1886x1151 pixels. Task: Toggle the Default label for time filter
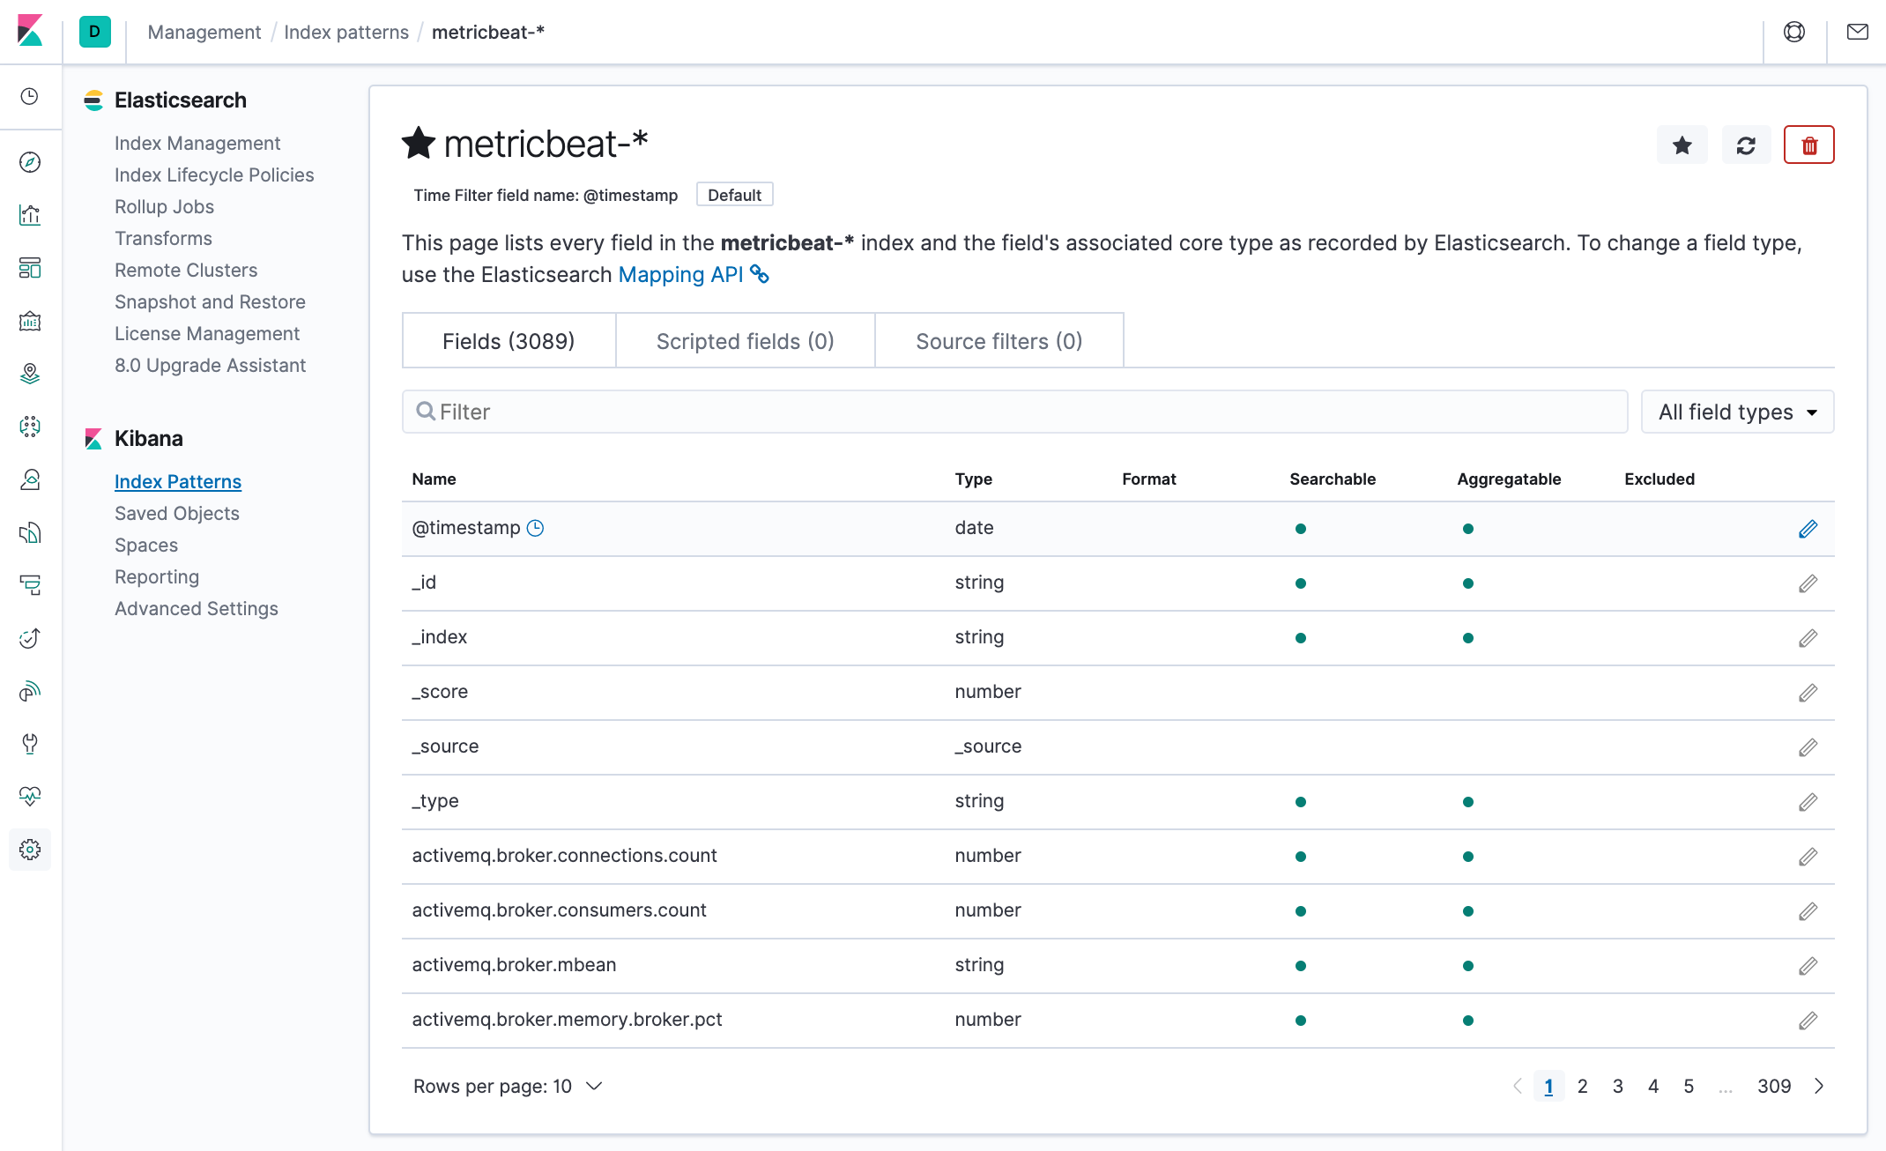coord(734,194)
